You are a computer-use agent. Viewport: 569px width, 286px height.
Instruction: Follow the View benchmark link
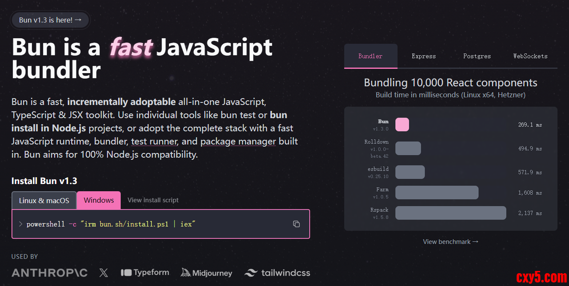tap(450, 242)
